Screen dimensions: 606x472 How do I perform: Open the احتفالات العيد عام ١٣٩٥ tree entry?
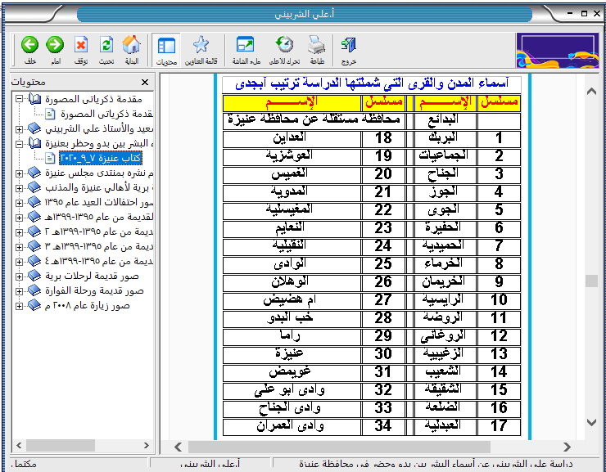pyautogui.click(x=99, y=203)
